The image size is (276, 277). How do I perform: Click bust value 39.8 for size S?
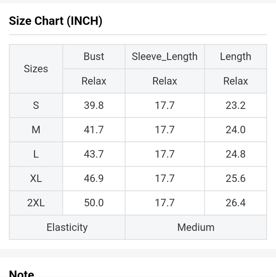[94, 105]
